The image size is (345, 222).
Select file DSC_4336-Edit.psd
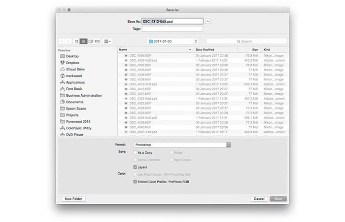tap(204, 117)
